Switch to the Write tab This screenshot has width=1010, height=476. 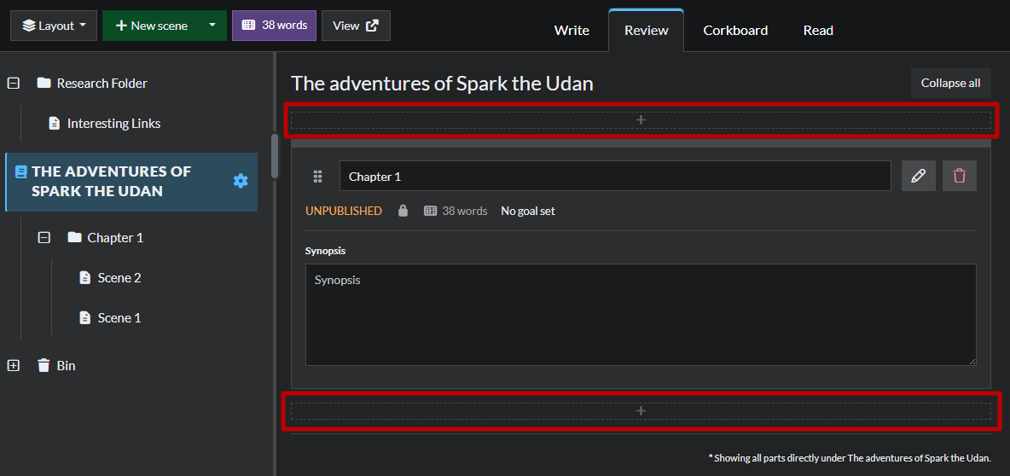click(572, 30)
